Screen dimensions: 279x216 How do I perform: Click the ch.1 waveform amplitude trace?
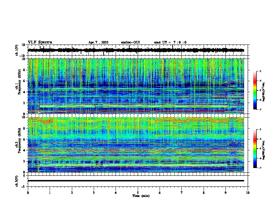tap(136, 50)
